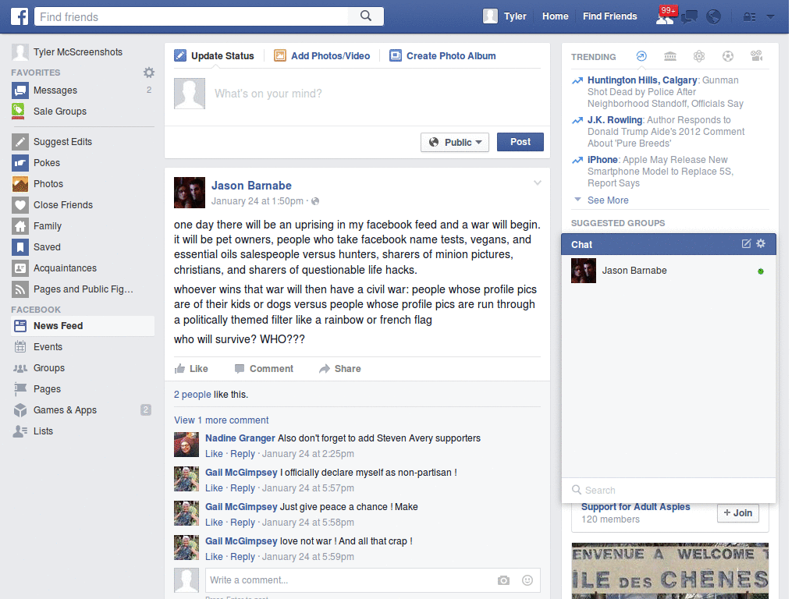Expand See More trending topics
Screen dimensions: 799x599
(x=608, y=200)
